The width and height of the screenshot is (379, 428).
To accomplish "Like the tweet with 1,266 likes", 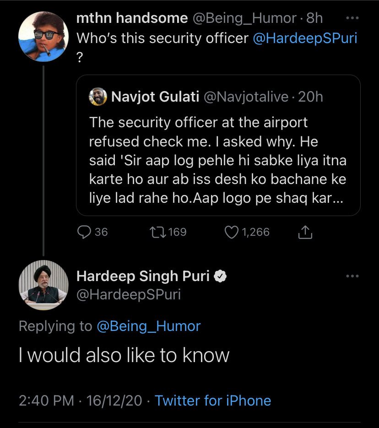I will tap(232, 232).
